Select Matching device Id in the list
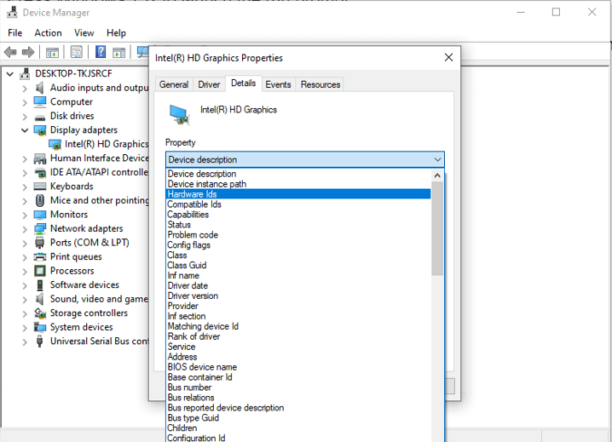Viewport: 612px width, 442px height. pos(298,326)
